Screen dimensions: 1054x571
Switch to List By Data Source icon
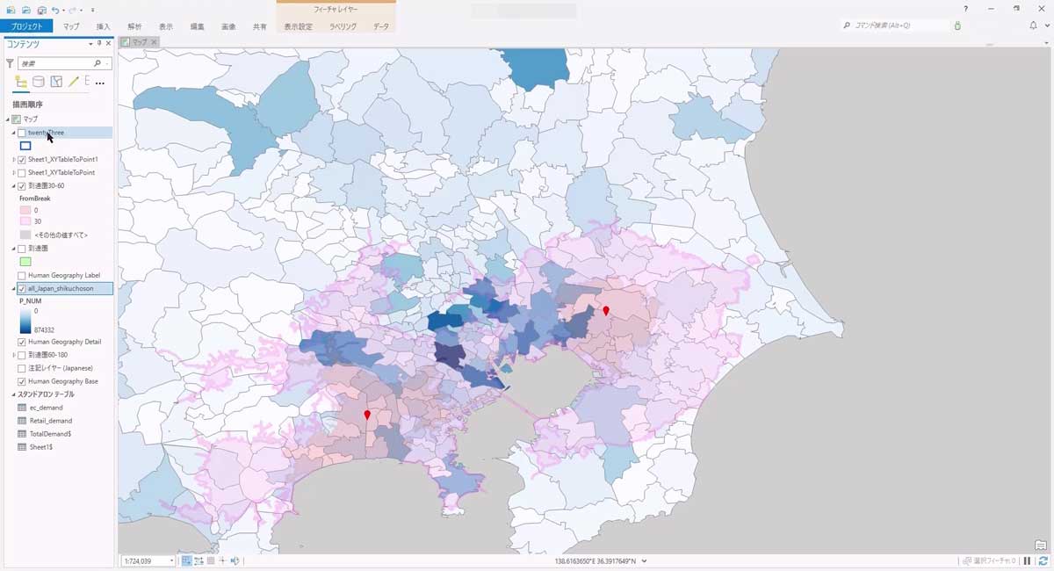point(39,82)
